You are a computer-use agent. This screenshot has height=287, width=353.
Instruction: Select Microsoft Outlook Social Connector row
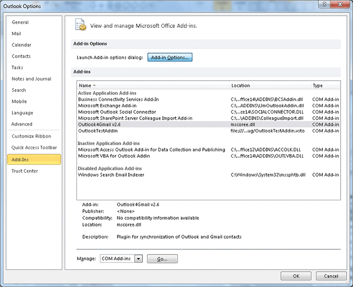(x=208, y=112)
